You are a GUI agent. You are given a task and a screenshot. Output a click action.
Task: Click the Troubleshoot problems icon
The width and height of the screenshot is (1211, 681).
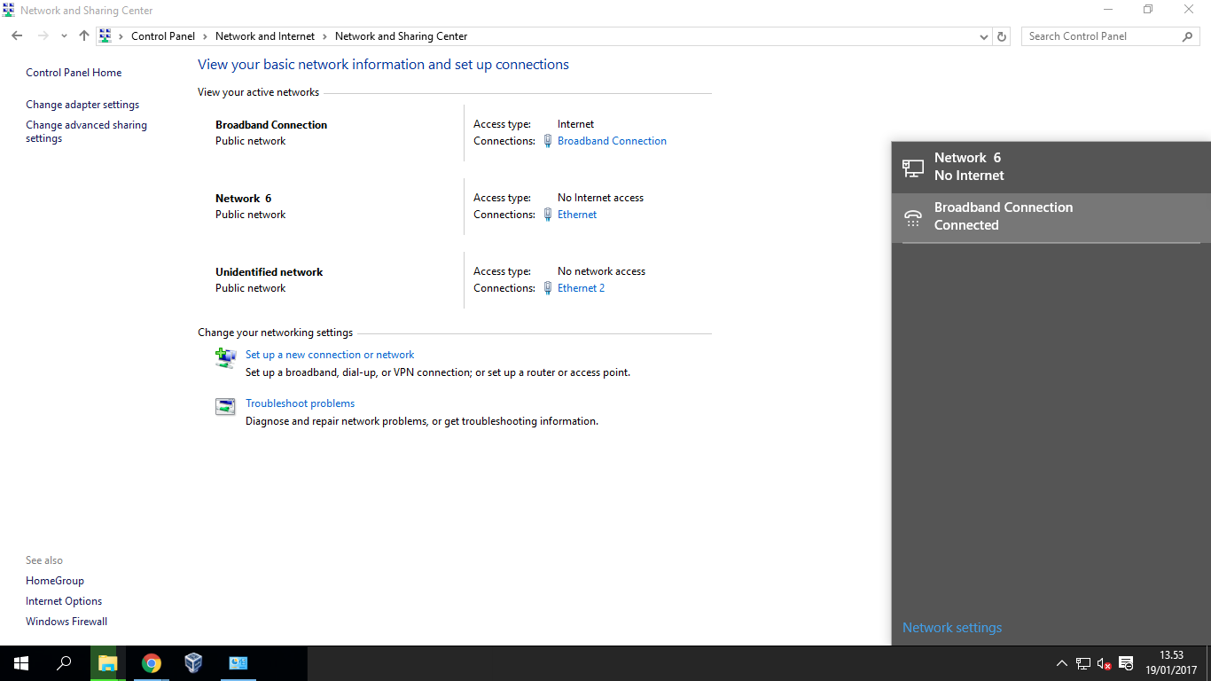(225, 406)
